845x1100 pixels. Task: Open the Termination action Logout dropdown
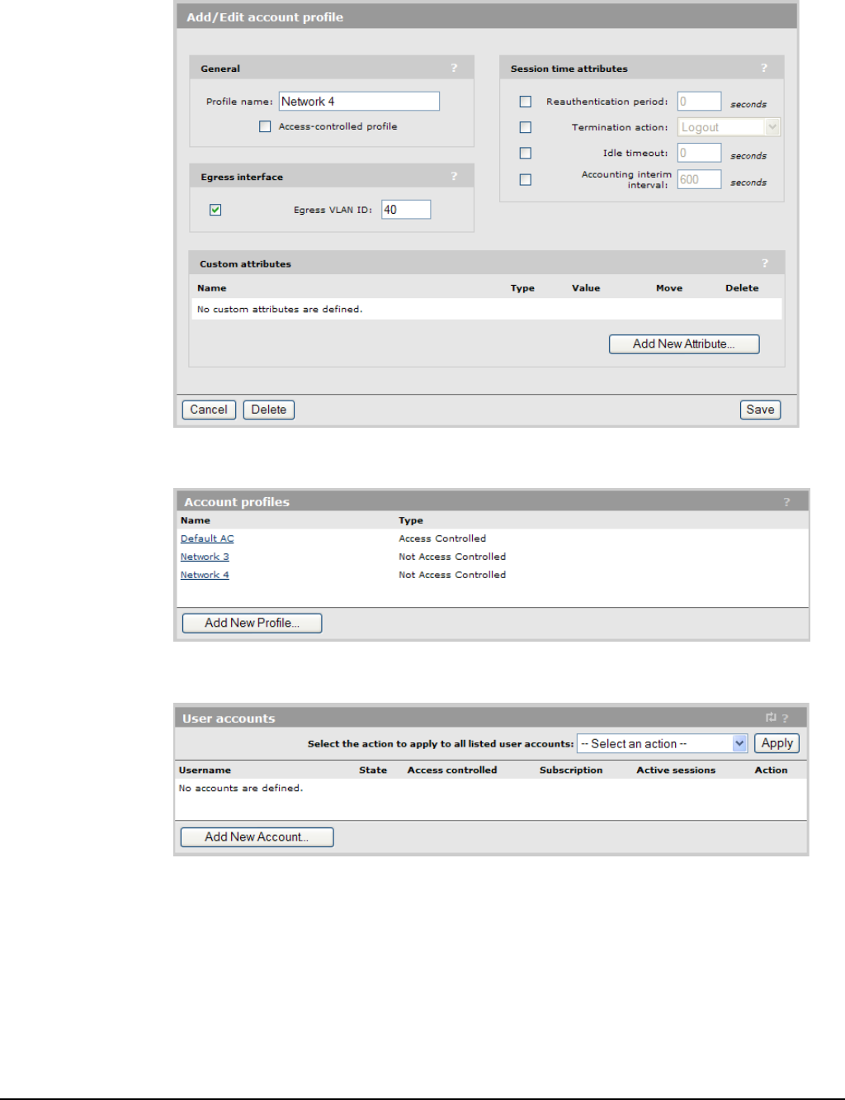(x=729, y=127)
